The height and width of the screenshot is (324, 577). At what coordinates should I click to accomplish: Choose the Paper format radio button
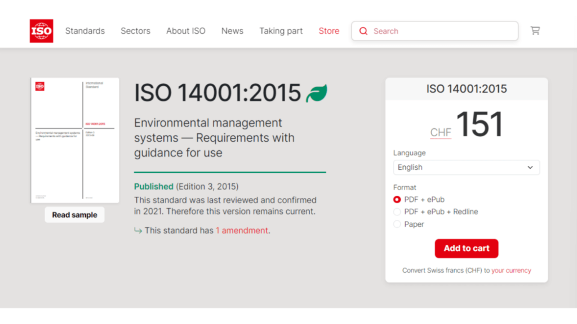[x=397, y=224]
